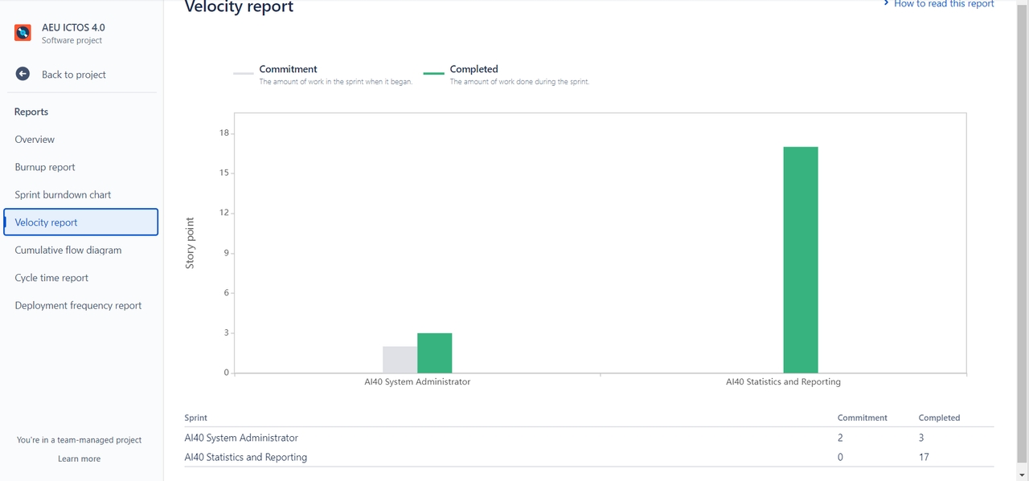Go to Cycle time report

(x=51, y=278)
